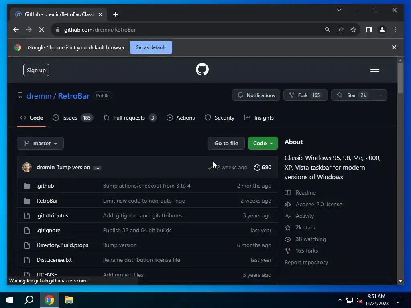Screen dimensions: 411x308
Task: Open the Star lists dropdown arrow
Action: point(380,95)
